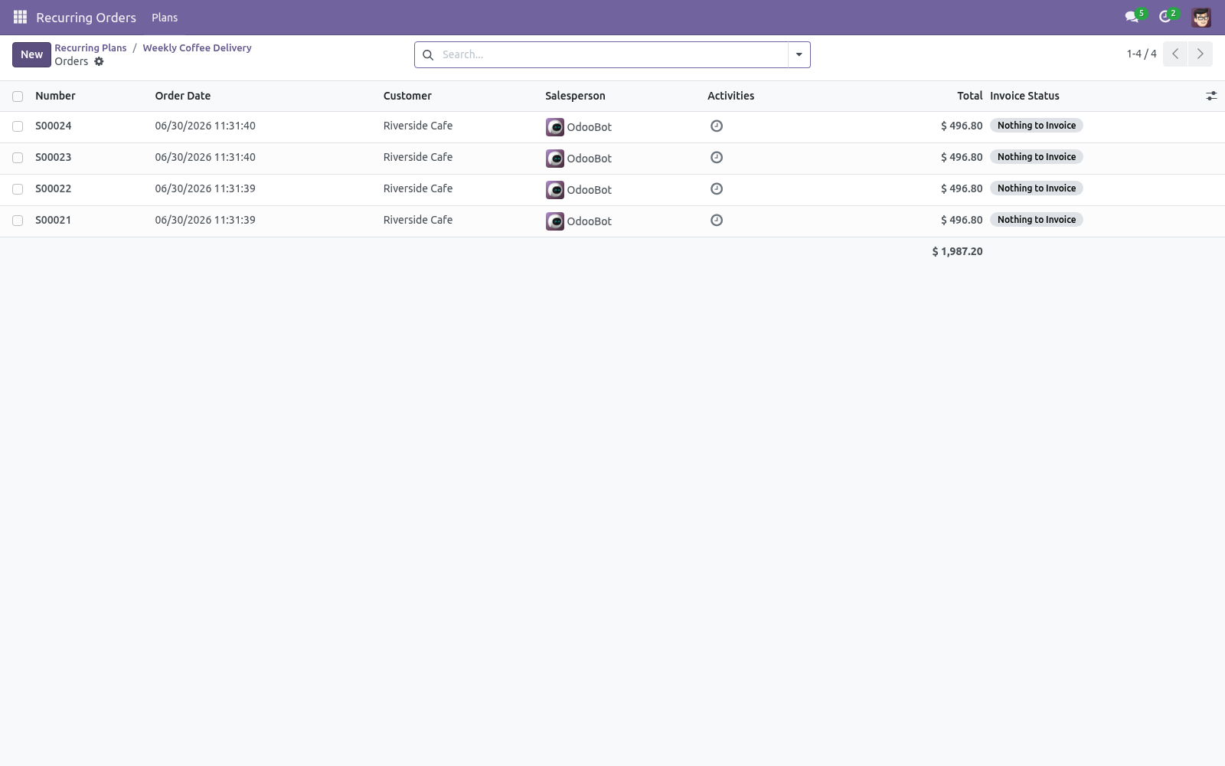Open Recurring Orders app title
The width and height of the screenshot is (1225, 766).
pyautogui.click(x=86, y=17)
